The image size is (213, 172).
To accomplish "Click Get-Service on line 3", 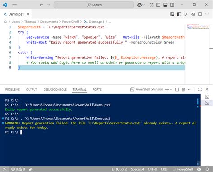I will pyautogui.click(x=38, y=37).
